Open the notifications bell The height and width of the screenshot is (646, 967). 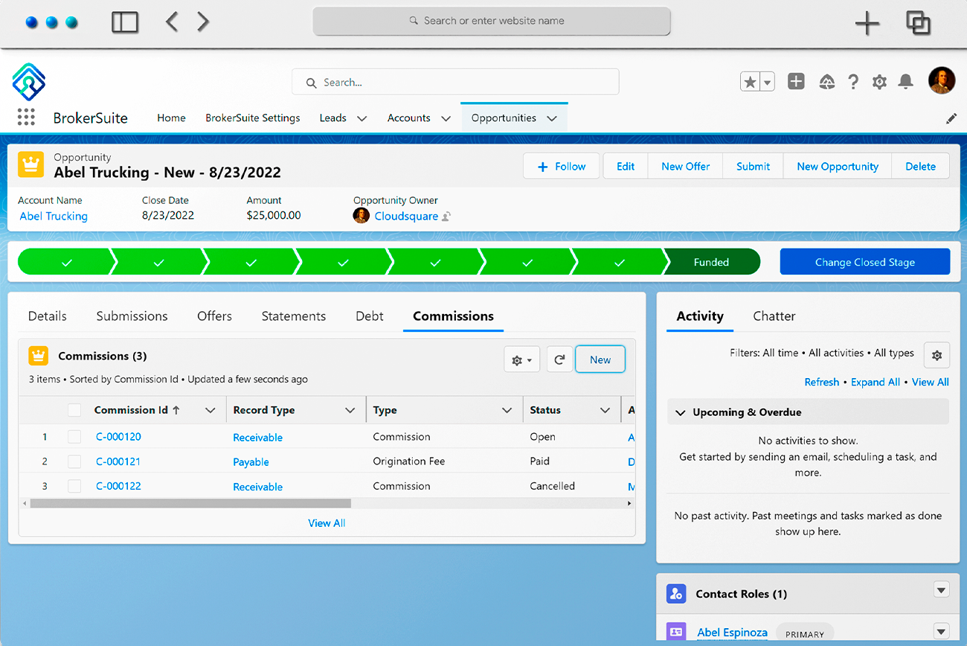tap(905, 82)
